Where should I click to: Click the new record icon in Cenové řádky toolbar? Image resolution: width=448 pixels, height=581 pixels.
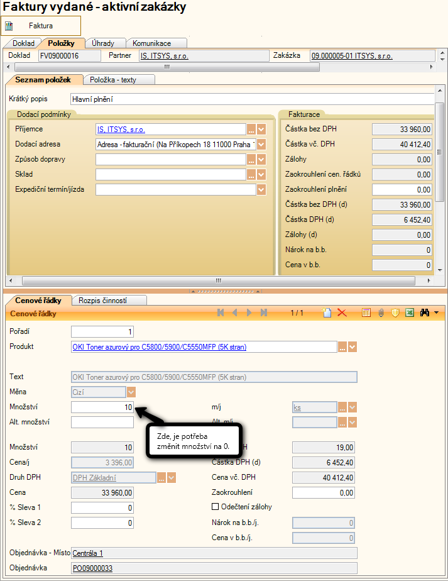(x=326, y=313)
